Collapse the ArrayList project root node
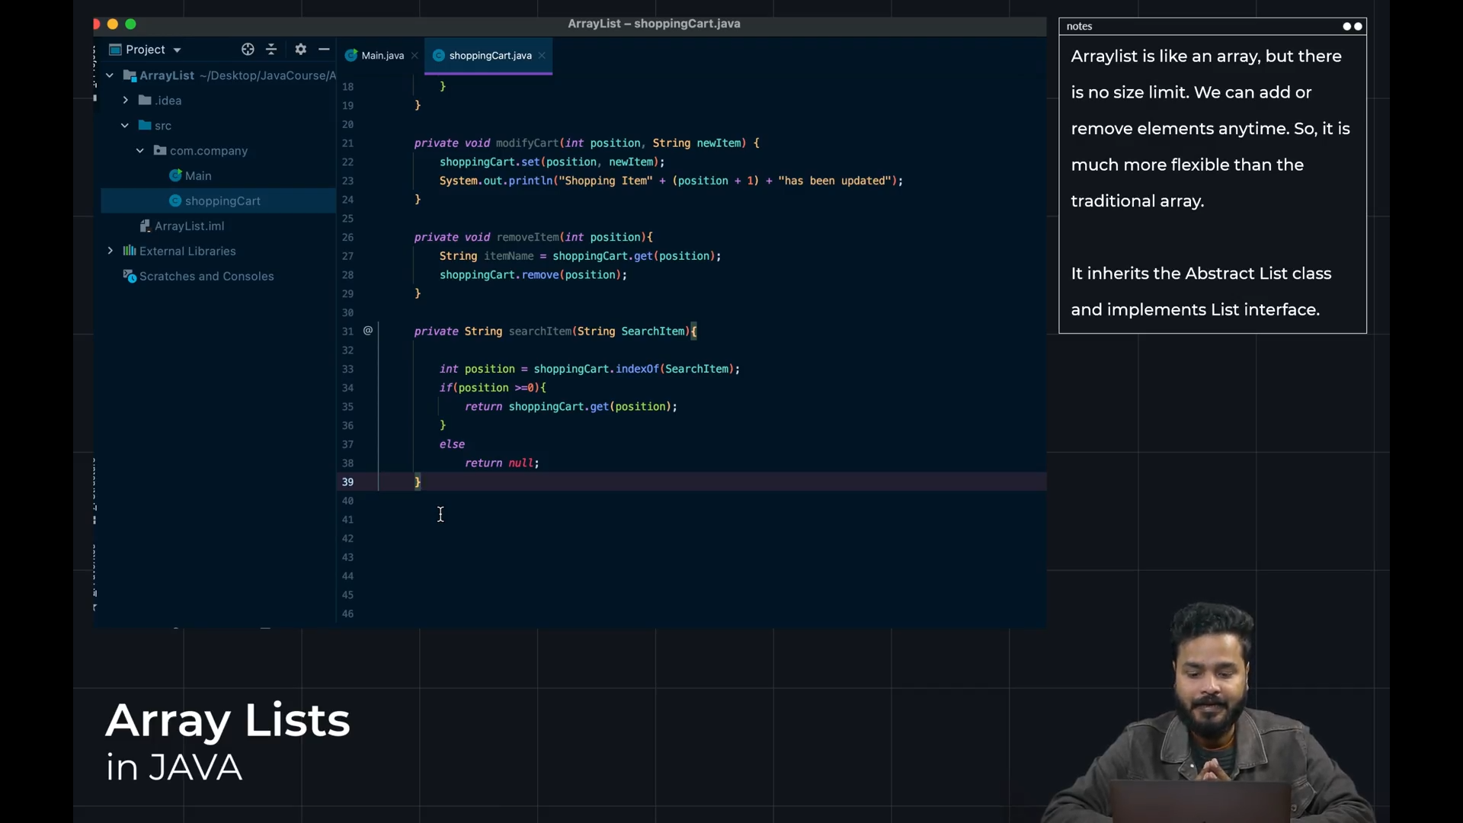This screenshot has height=823, width=1463. (110, 75)
